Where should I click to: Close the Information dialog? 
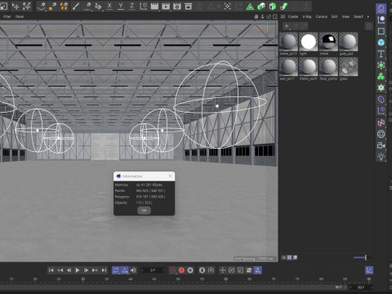click(x=170, y=176)
